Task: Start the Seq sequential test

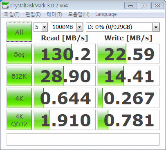Action: tap(19, 54)
